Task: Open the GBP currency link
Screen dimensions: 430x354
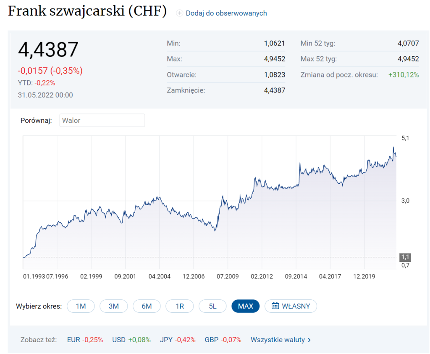Action: (x=211, y=340)
